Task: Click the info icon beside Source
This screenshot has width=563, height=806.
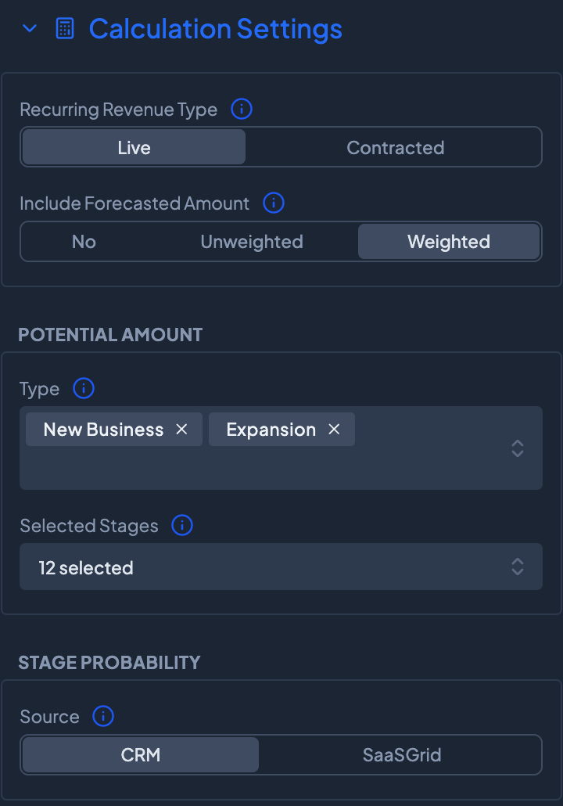Action: 103,716
